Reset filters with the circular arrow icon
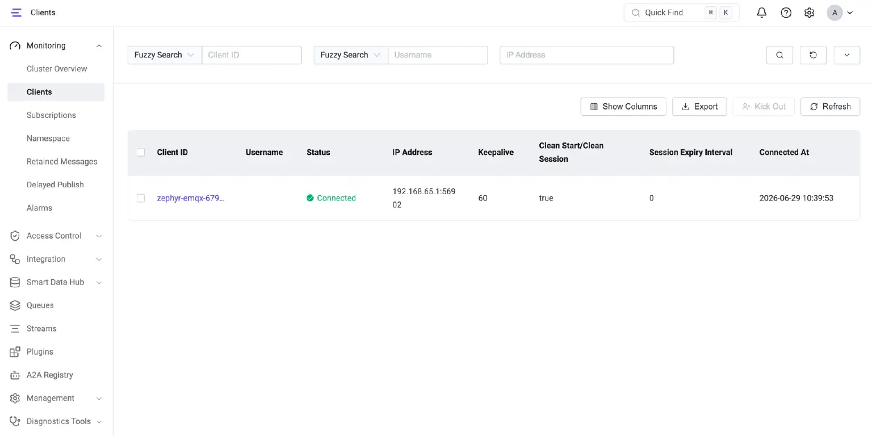Screen dimensions: 872x436 813,55
